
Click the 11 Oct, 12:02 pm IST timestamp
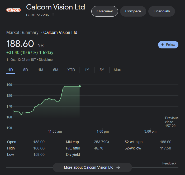[x=21, y=60]
